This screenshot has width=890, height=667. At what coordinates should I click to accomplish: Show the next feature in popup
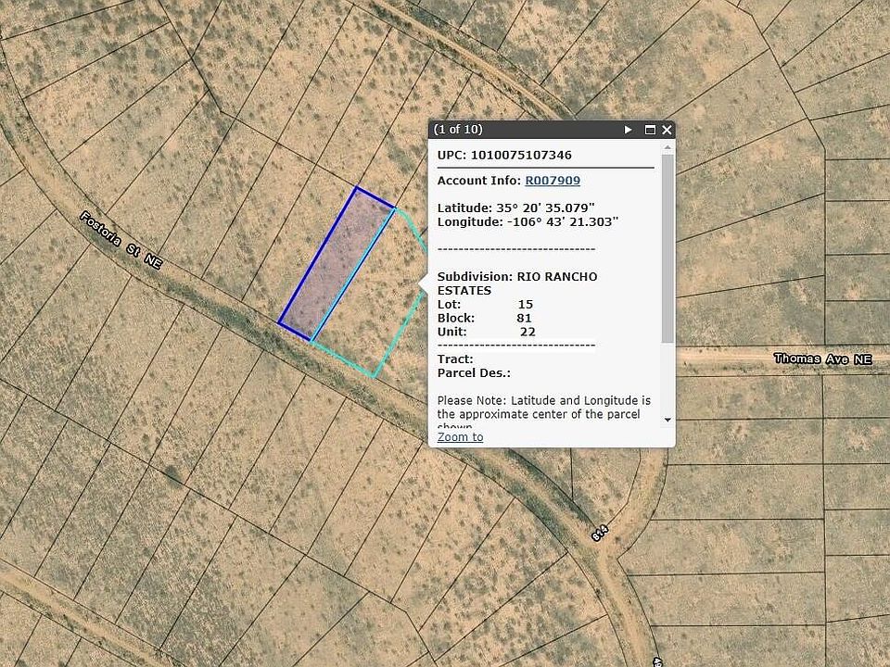(x=628, y=130)
